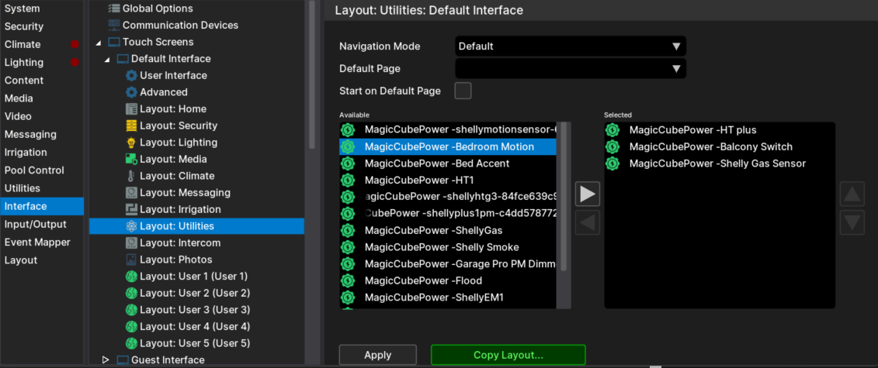
Task: Select MagicCubePower -Shelly Smoke entry
Action: 448,247
